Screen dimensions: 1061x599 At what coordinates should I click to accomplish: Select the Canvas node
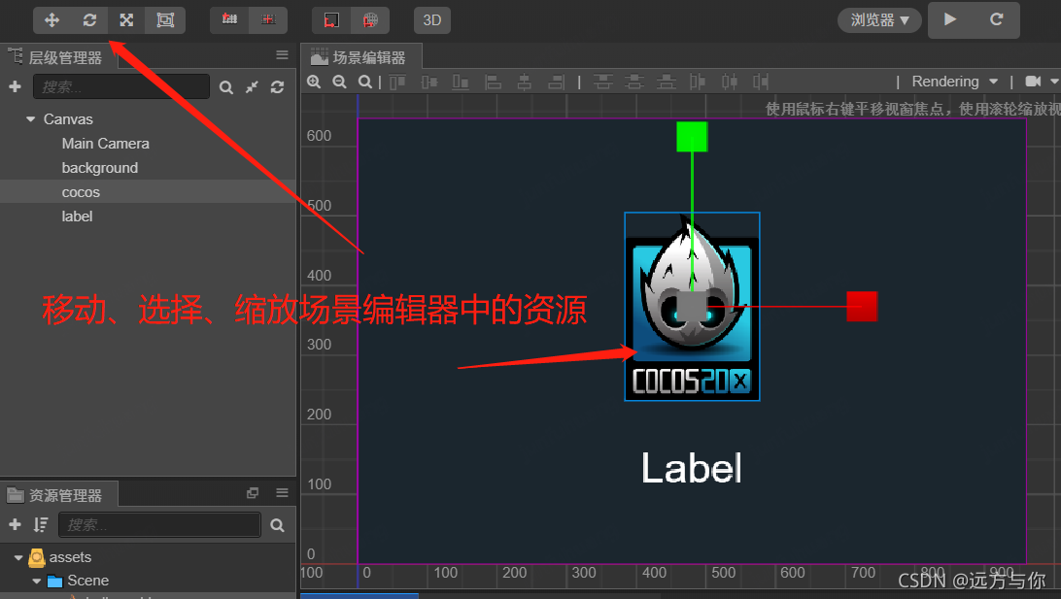point(68,119)
